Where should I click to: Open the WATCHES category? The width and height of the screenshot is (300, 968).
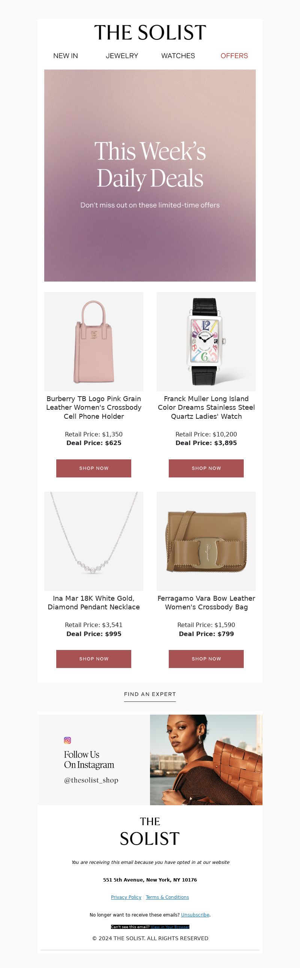tap(178, 56)
